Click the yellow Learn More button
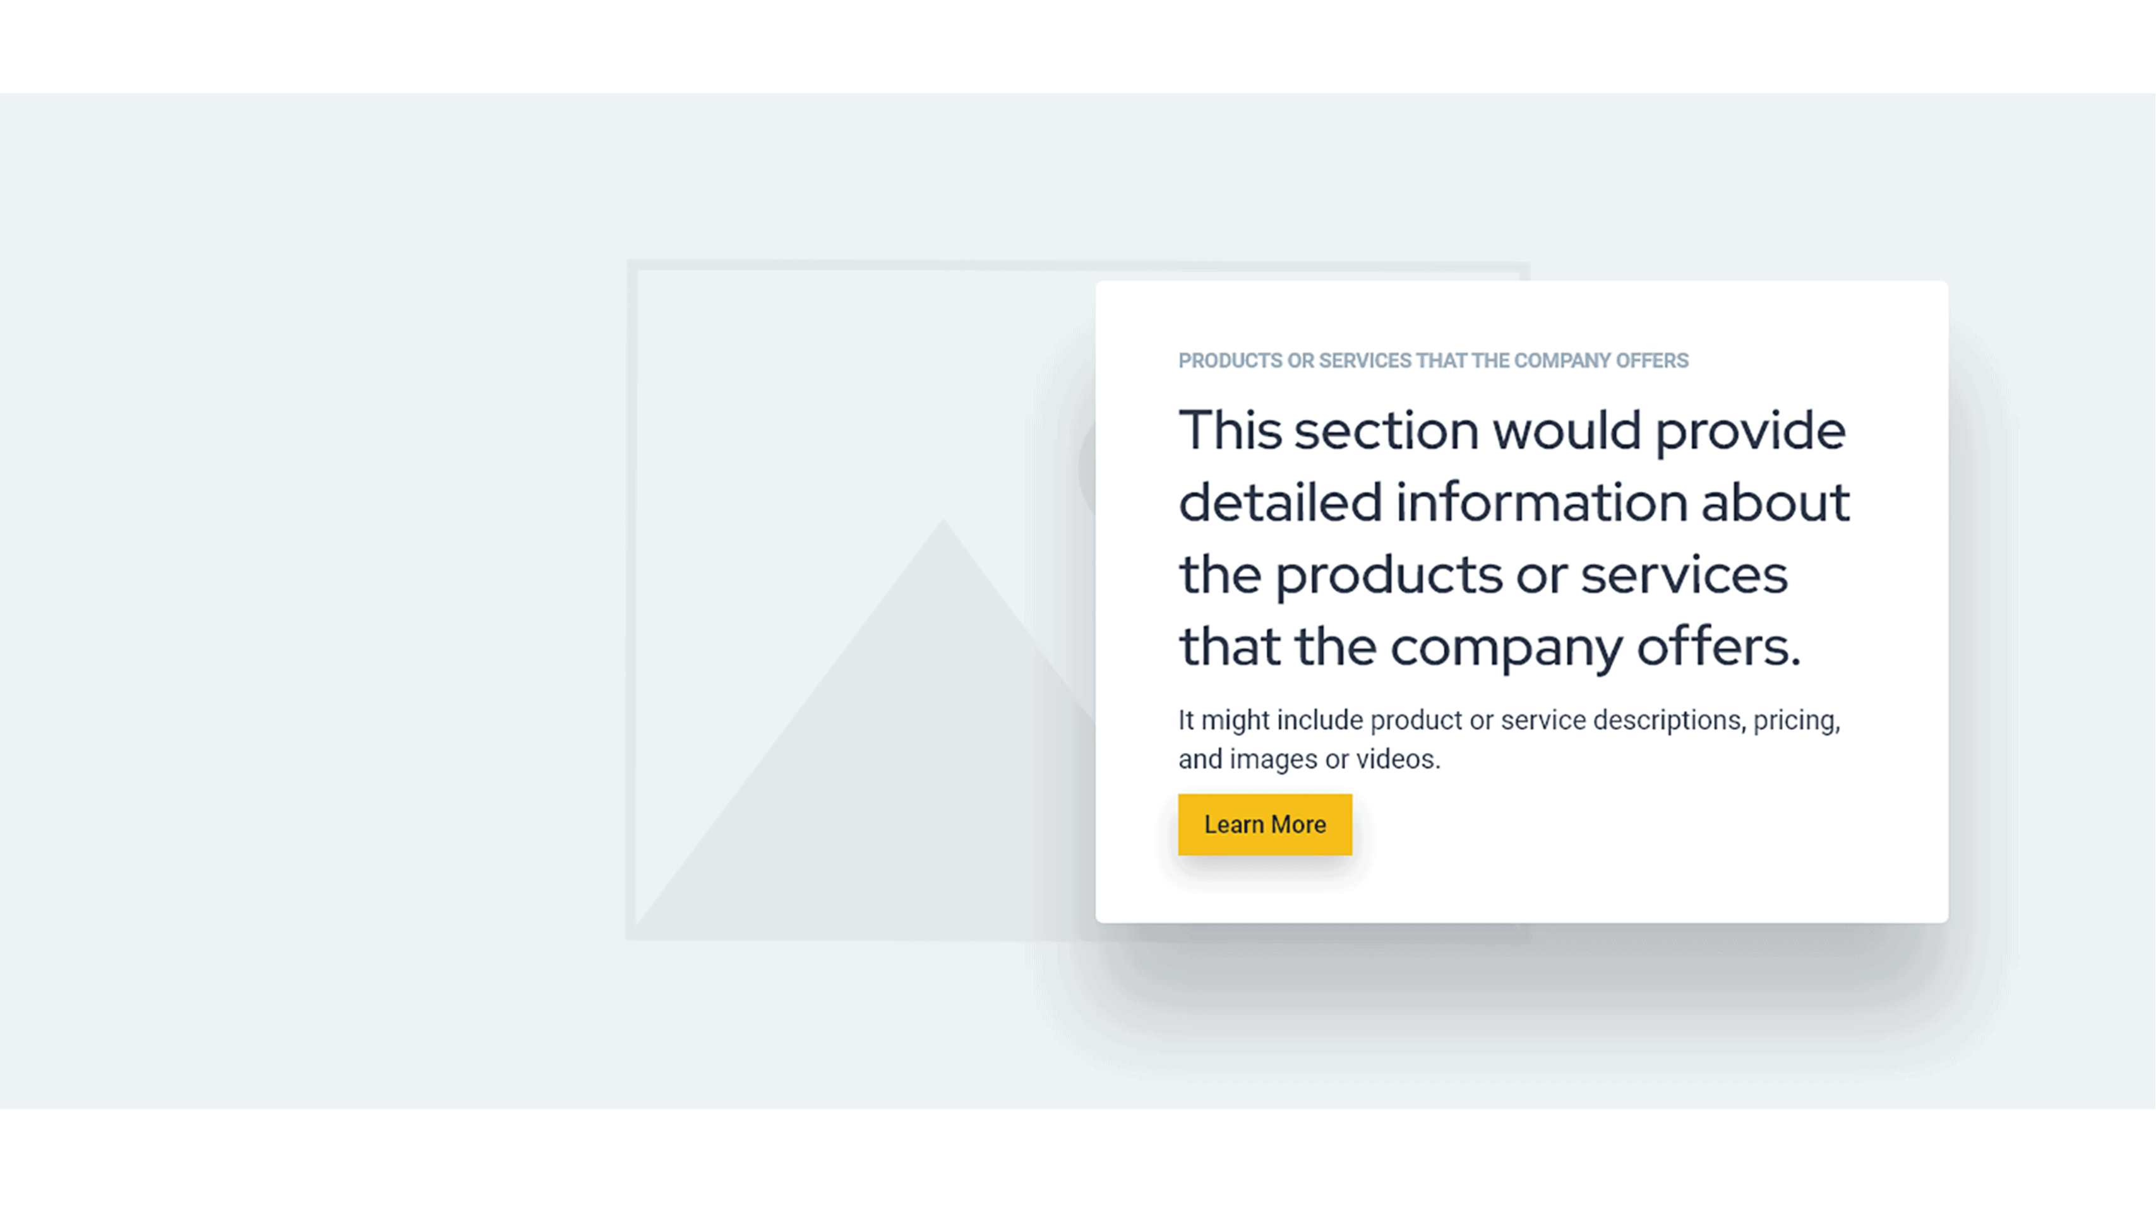The width and height of the screenshot is (2156, 1212). click(x=1264, y=825)
